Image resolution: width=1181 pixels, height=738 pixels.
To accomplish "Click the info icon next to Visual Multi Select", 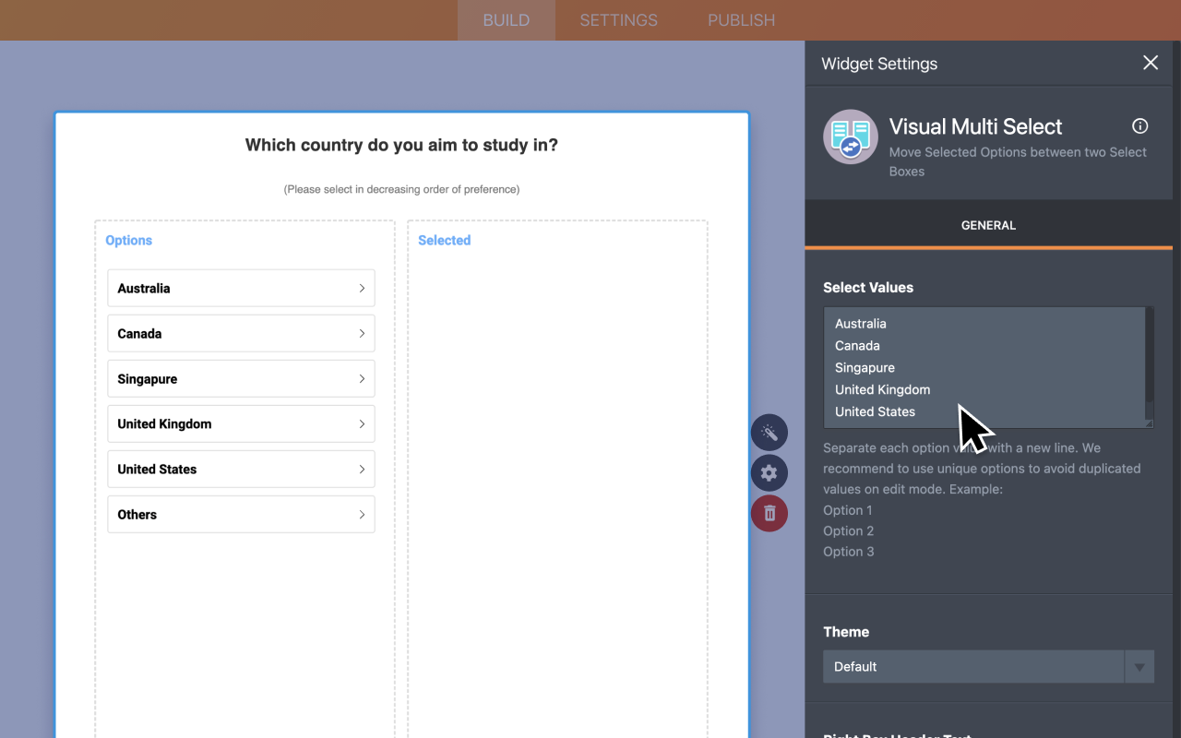I will pos(1139,125).
